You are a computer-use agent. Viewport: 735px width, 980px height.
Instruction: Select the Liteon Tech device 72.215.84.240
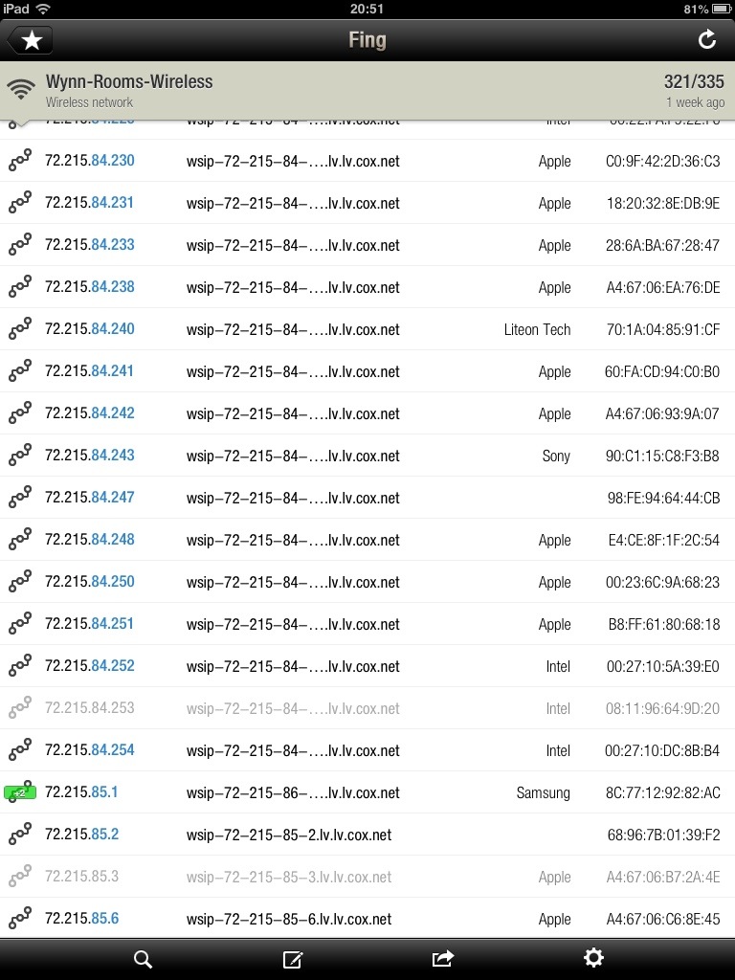[x=367, y=329]
